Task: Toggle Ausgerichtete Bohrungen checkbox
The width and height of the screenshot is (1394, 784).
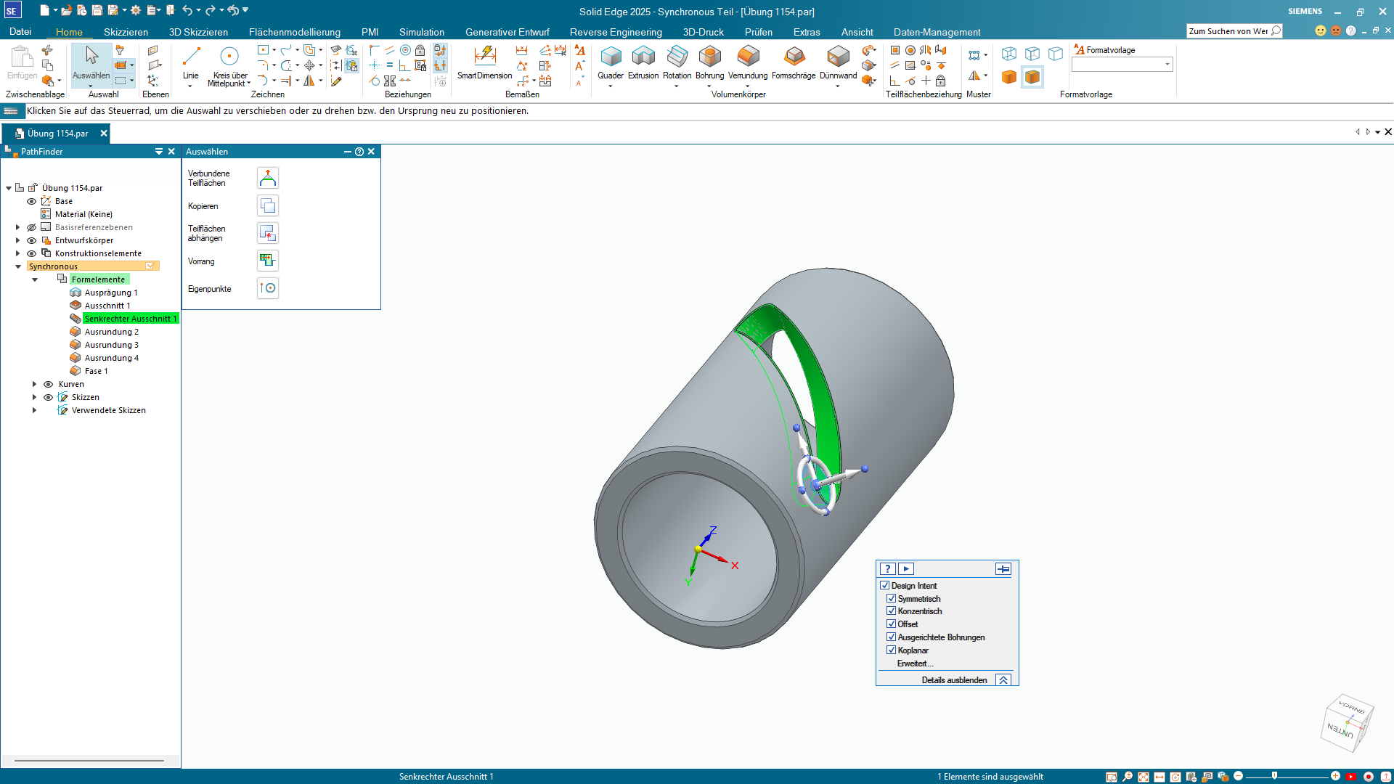Action: (x=891, y=637)
